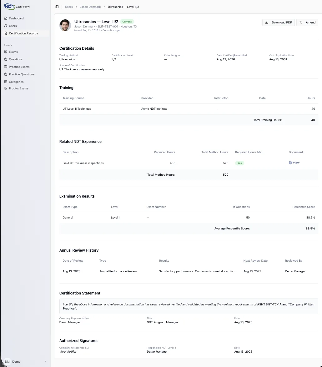Click the green Current status badge

(127, 22)
